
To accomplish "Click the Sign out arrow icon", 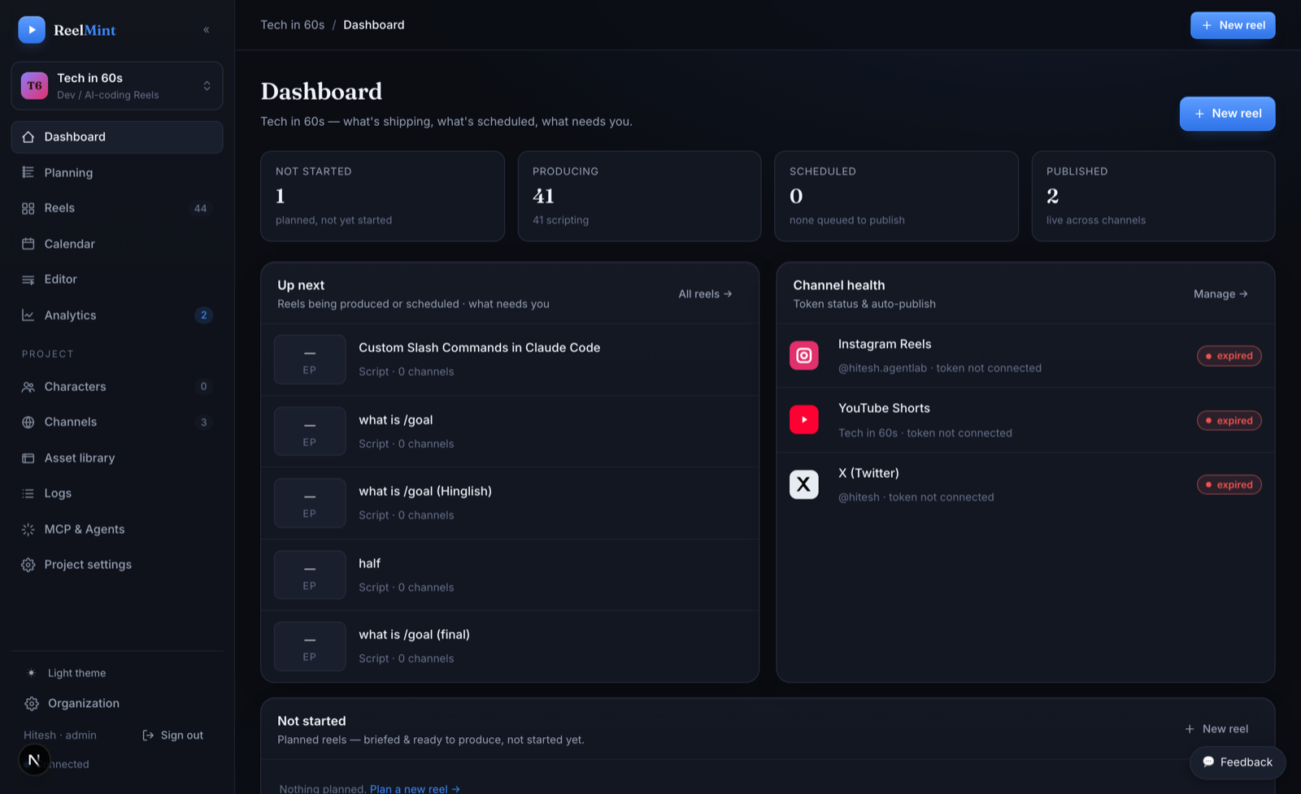I will point(148,735).
